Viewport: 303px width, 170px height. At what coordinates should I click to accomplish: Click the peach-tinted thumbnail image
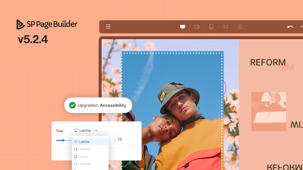tap(269, 112)
